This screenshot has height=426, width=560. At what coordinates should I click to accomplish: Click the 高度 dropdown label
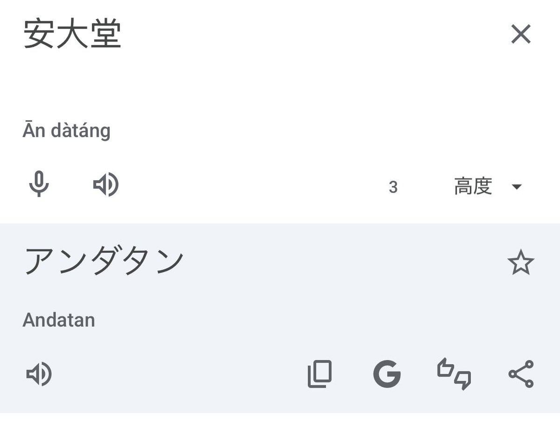click(x=473, y=186)
